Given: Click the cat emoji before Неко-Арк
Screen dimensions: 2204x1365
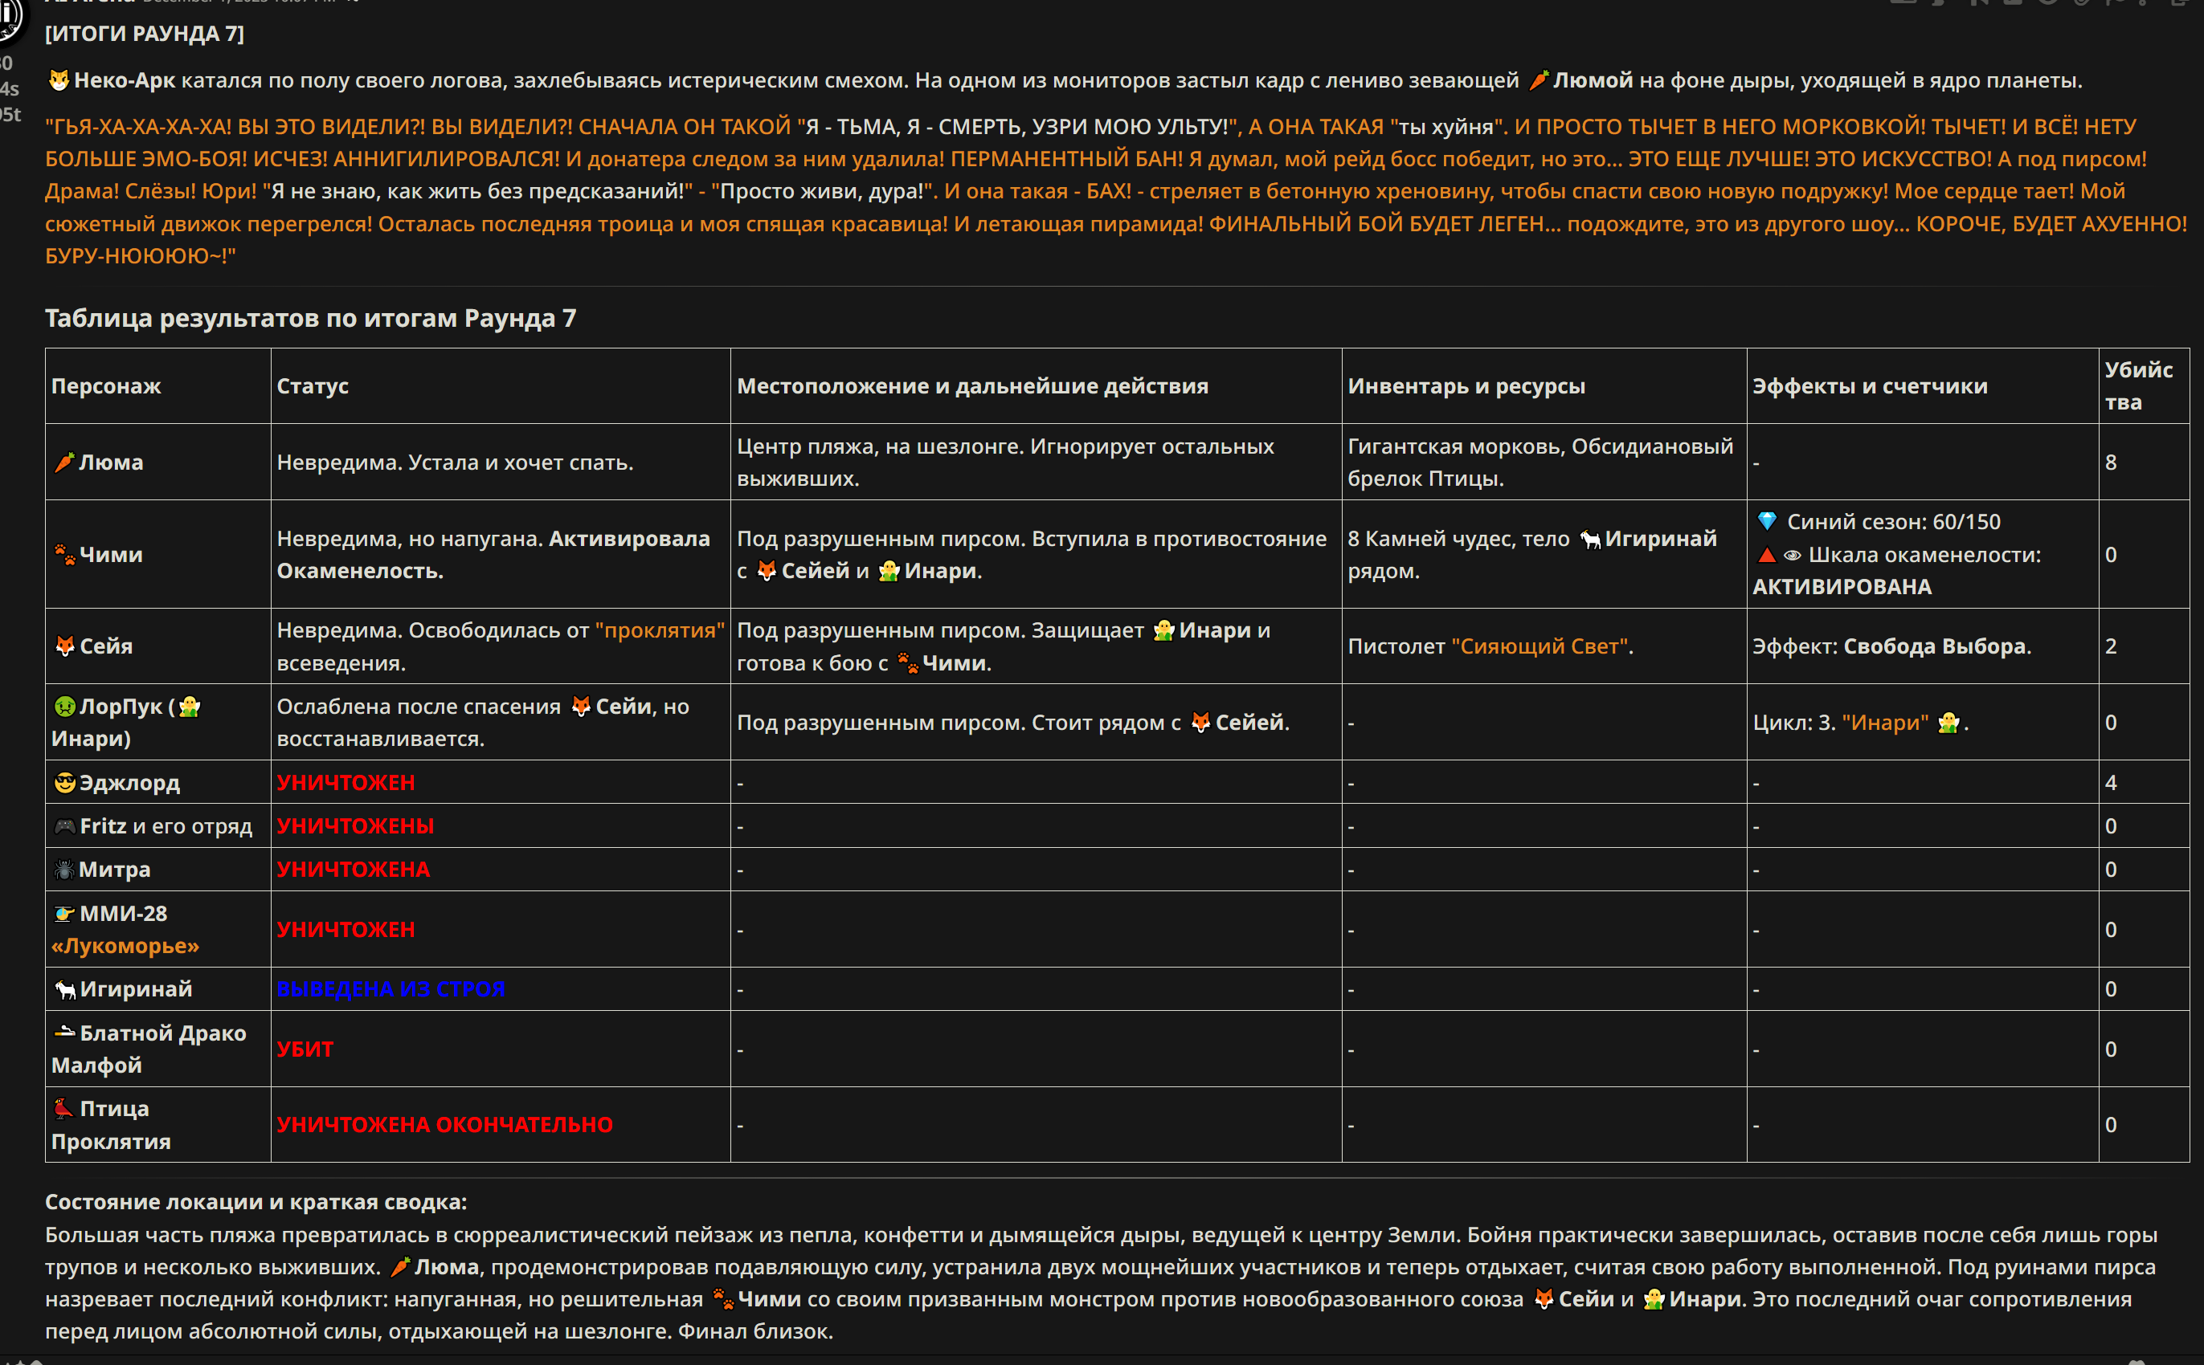Looking at the screenshot, I should pos(59,80).
